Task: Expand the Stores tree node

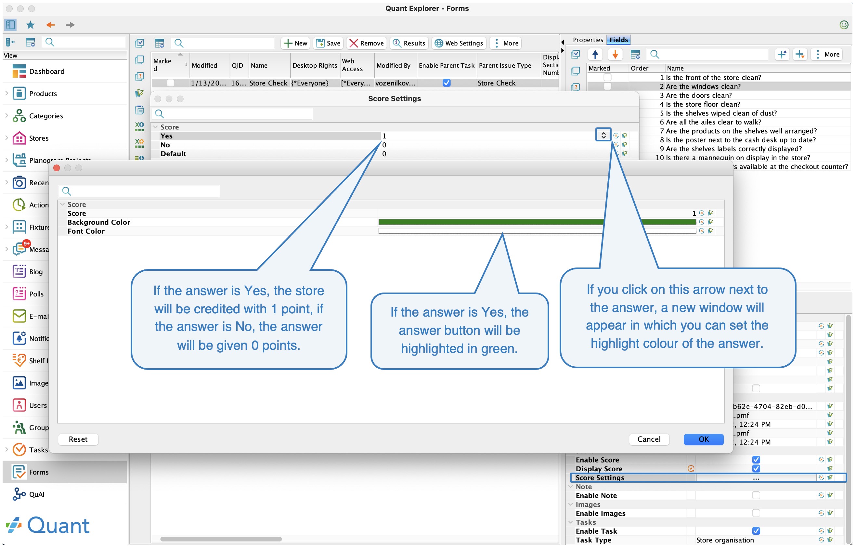Action: (x=6, y=138)
